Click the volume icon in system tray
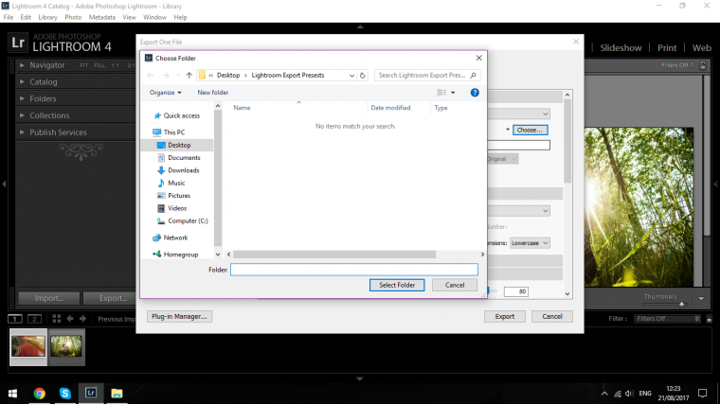Screen dimensions: 720x404 [629, 394]
